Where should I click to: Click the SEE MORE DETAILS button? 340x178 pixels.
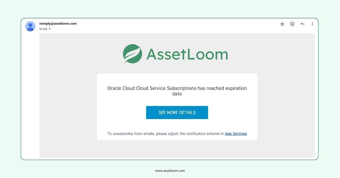click(x=177, y=113)
